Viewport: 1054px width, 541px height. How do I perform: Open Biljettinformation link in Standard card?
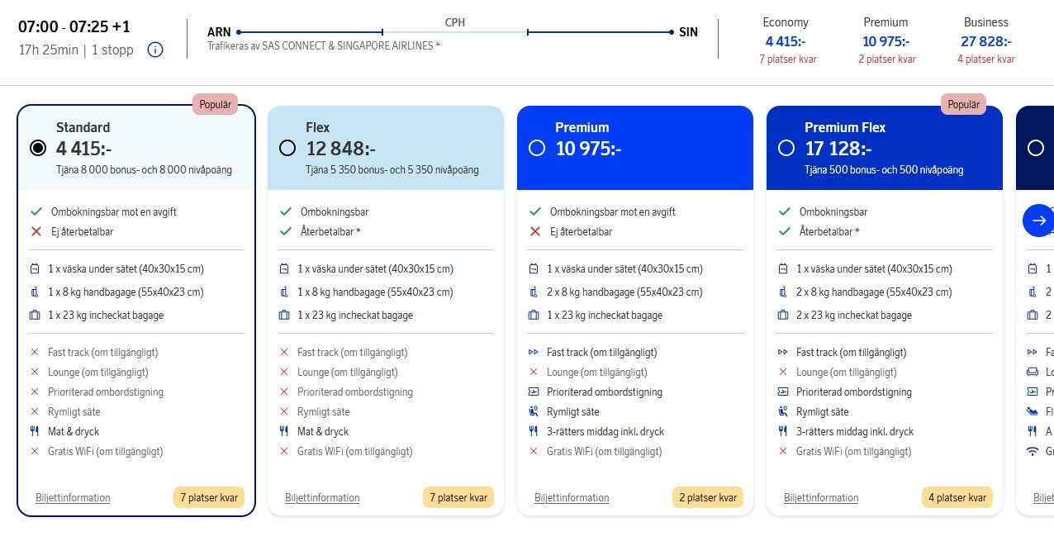click(x=73, y=497)
